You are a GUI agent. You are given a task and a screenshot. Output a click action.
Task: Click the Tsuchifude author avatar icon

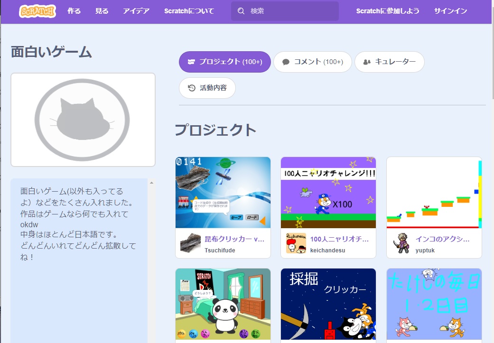pyautogui.click(x=190, y=243)
